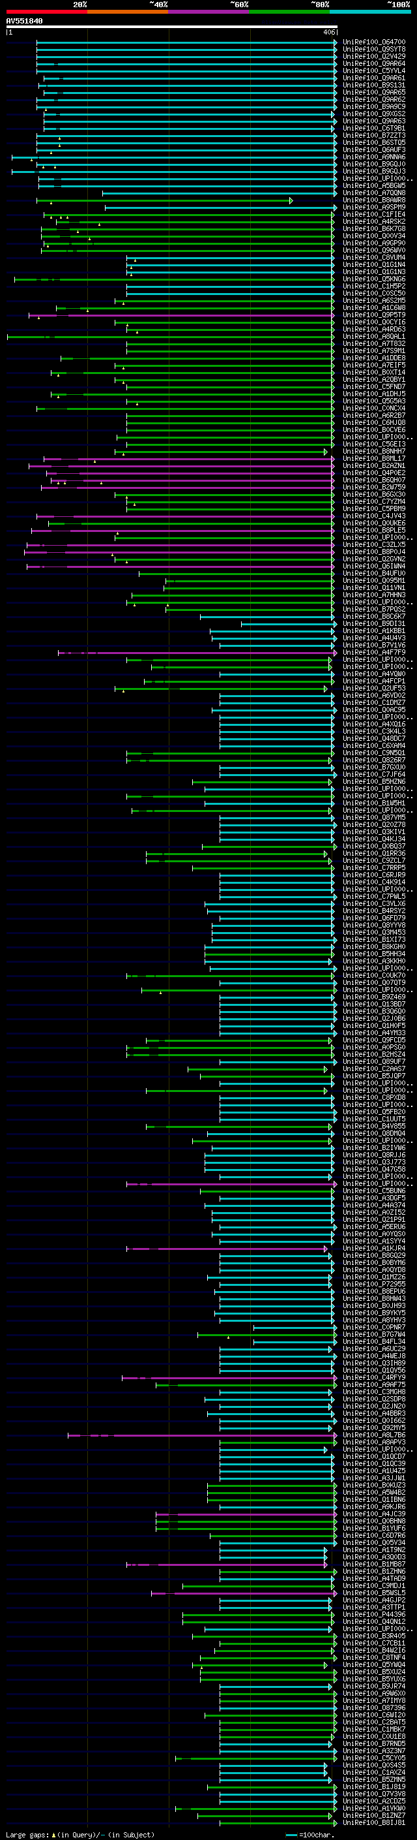
Task: Click the cyan alignment bar for UniRef100_O64700
Action: tap(186, 42)
